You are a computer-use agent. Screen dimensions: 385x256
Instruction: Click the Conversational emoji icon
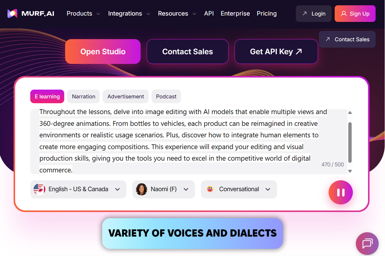click(210, 189)
